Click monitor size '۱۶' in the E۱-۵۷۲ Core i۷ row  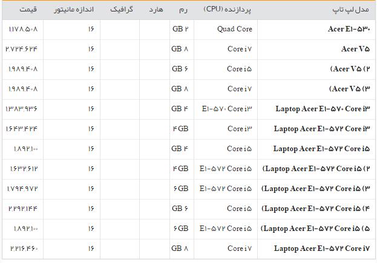91,248
